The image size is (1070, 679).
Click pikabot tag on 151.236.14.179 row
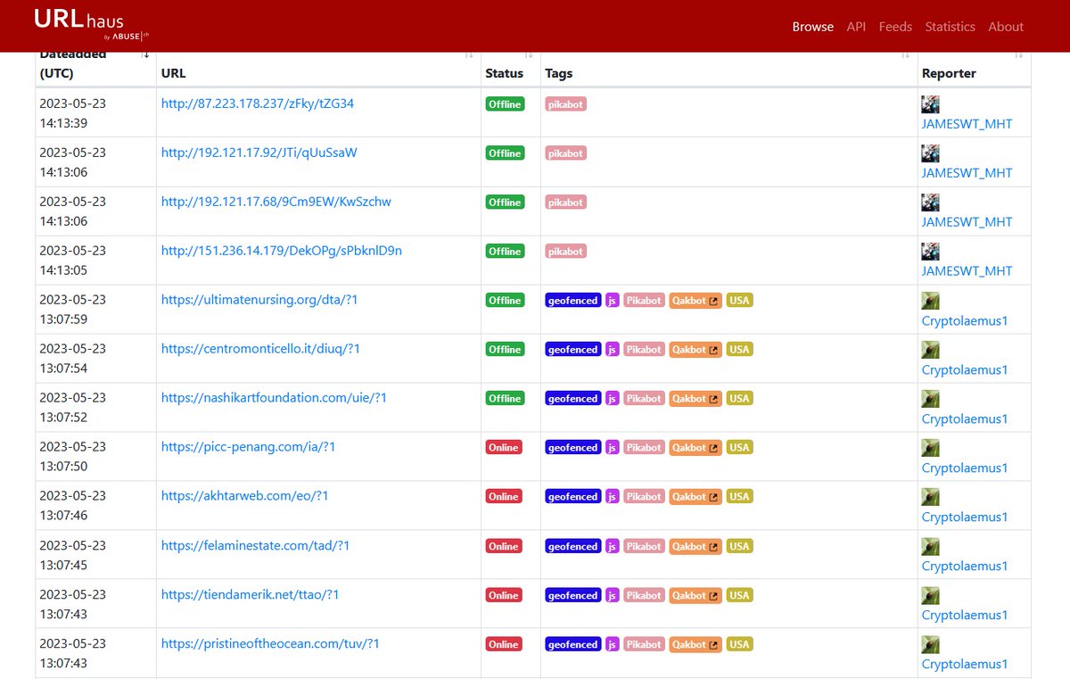click(566, 252)
